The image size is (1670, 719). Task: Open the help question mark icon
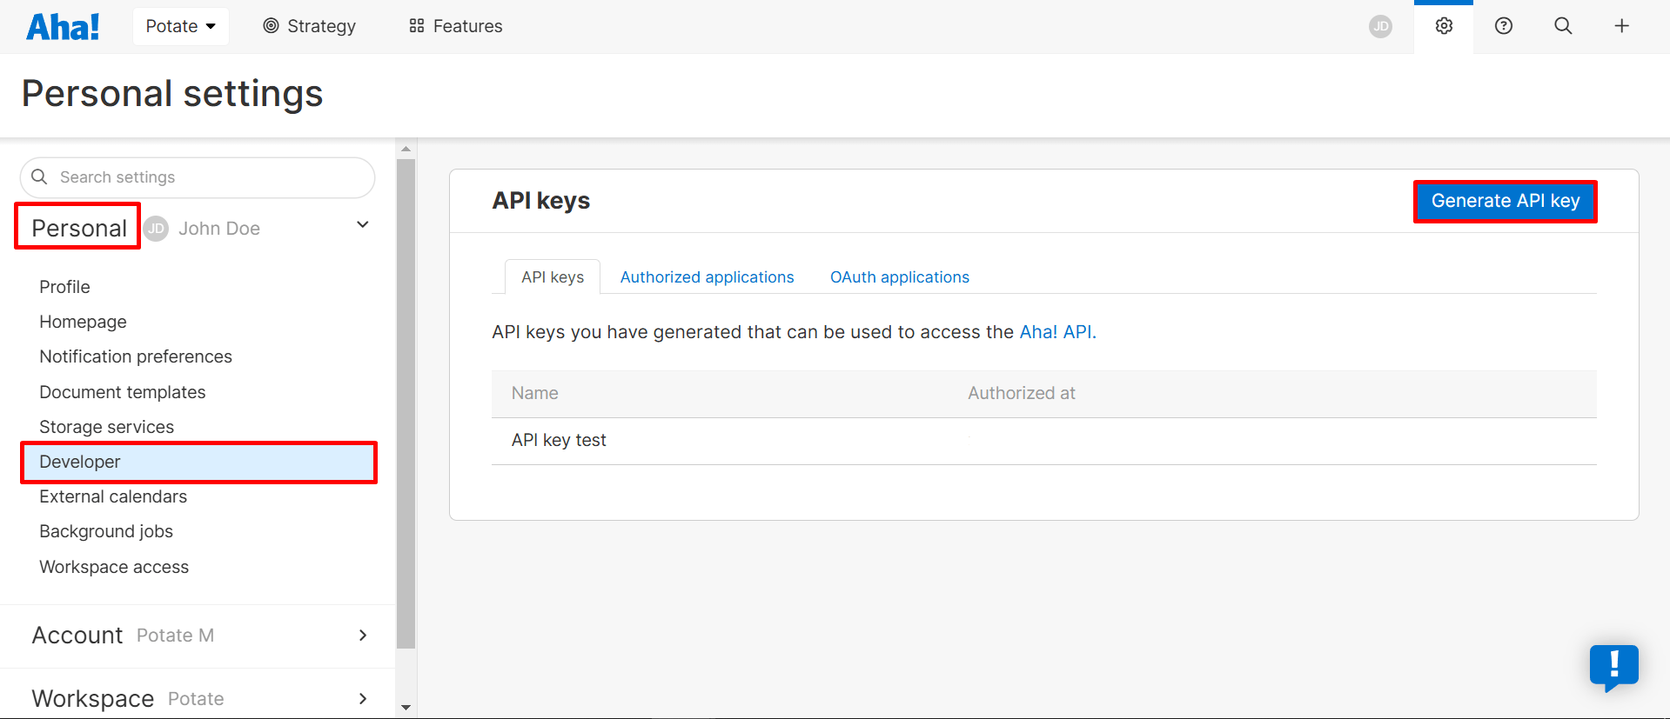coord(1503,26)
